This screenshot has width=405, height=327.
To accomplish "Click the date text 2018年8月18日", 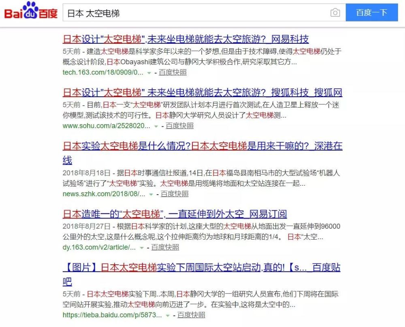I will pyautogui.click(x=86, y=173).
